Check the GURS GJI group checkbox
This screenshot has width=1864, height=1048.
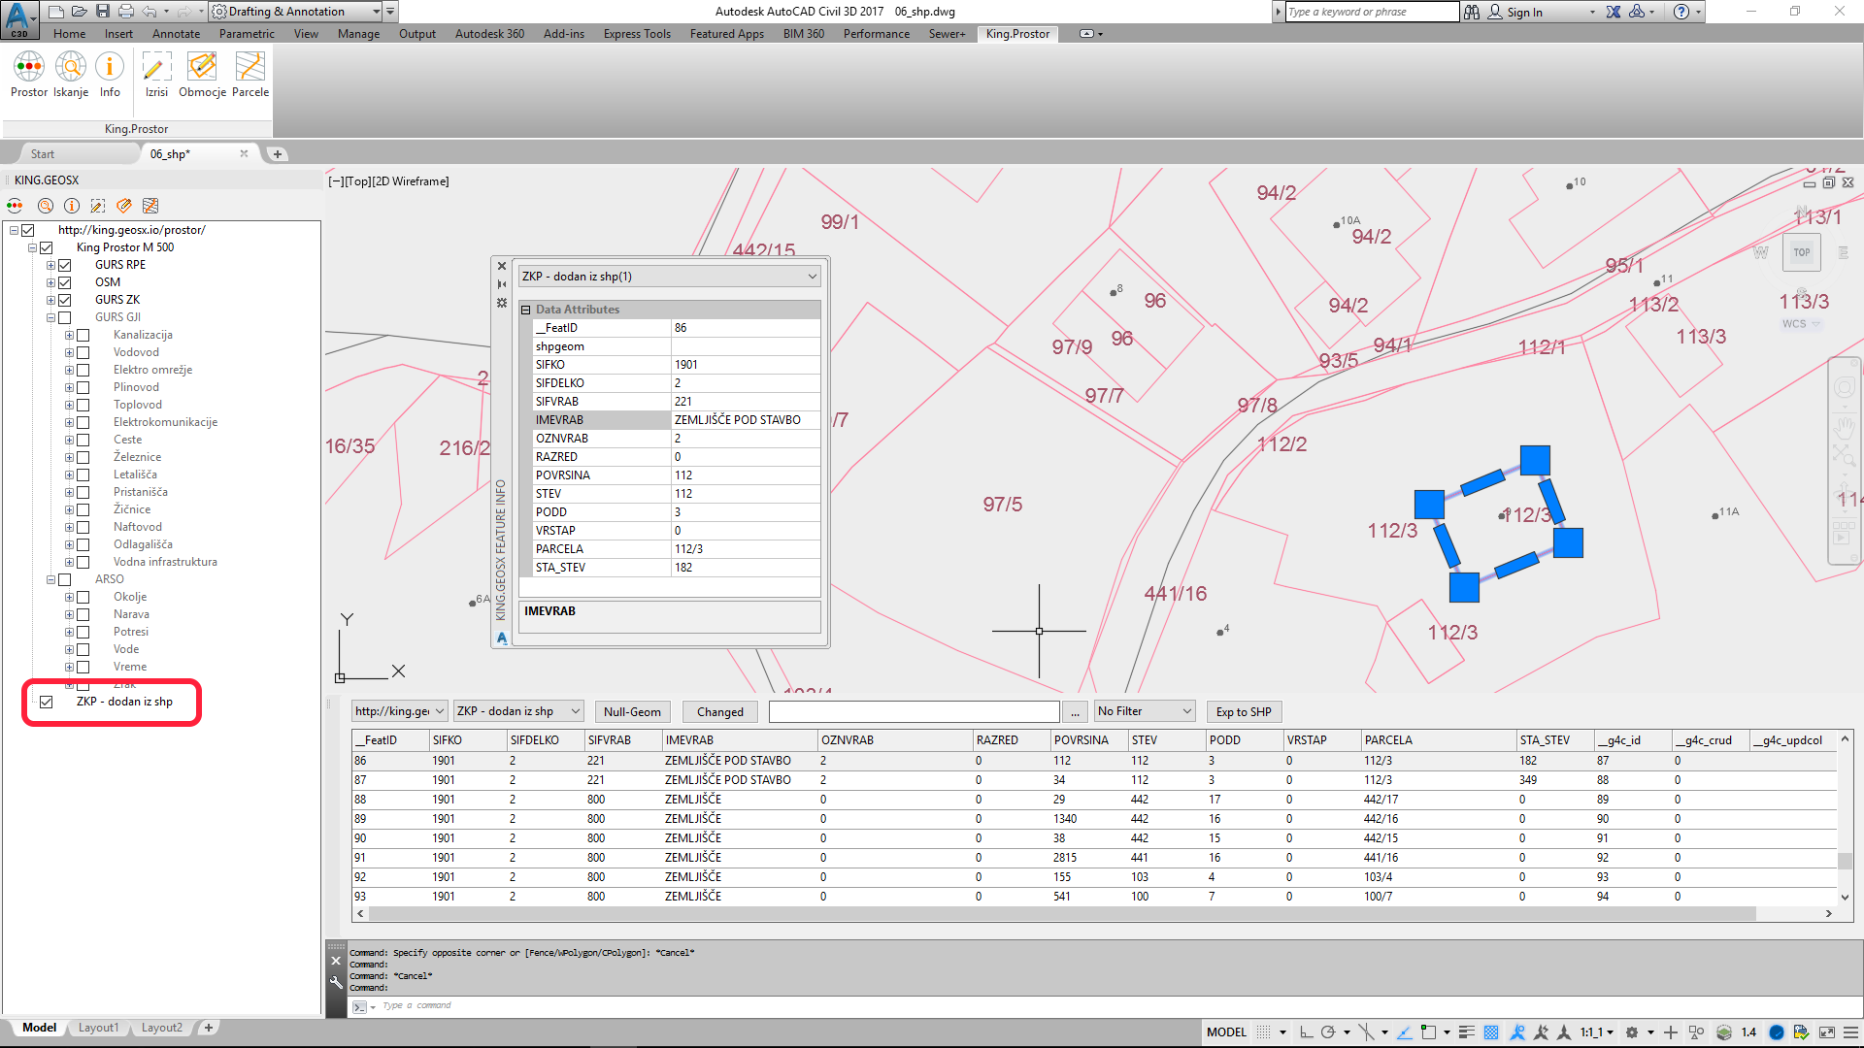point(65,317)
